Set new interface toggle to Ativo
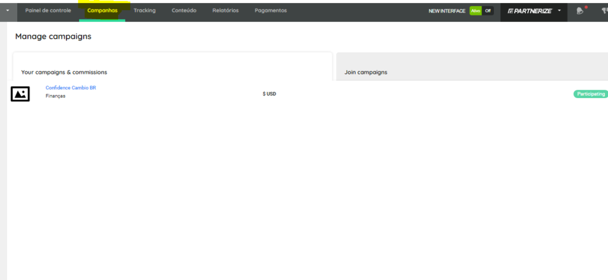The height and width of the screenshot is (280, 608). click(x=475, y=11)
